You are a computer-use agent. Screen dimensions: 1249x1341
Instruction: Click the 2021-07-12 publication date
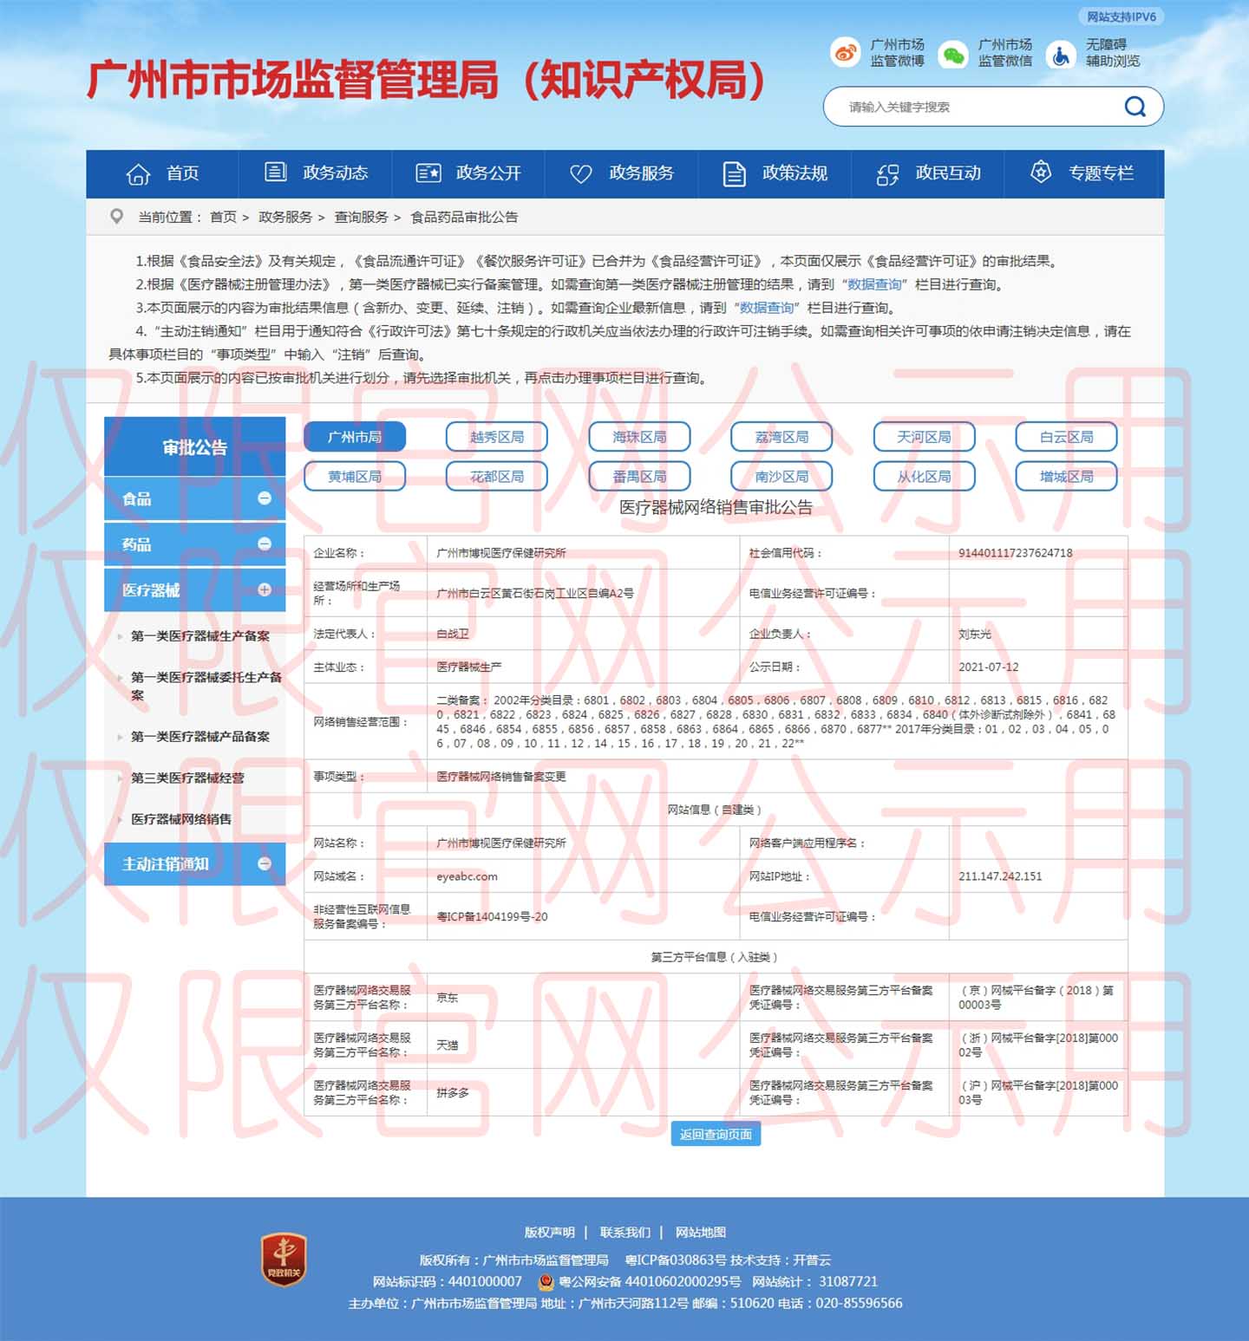pyautogui.click(x=988, y=667)
